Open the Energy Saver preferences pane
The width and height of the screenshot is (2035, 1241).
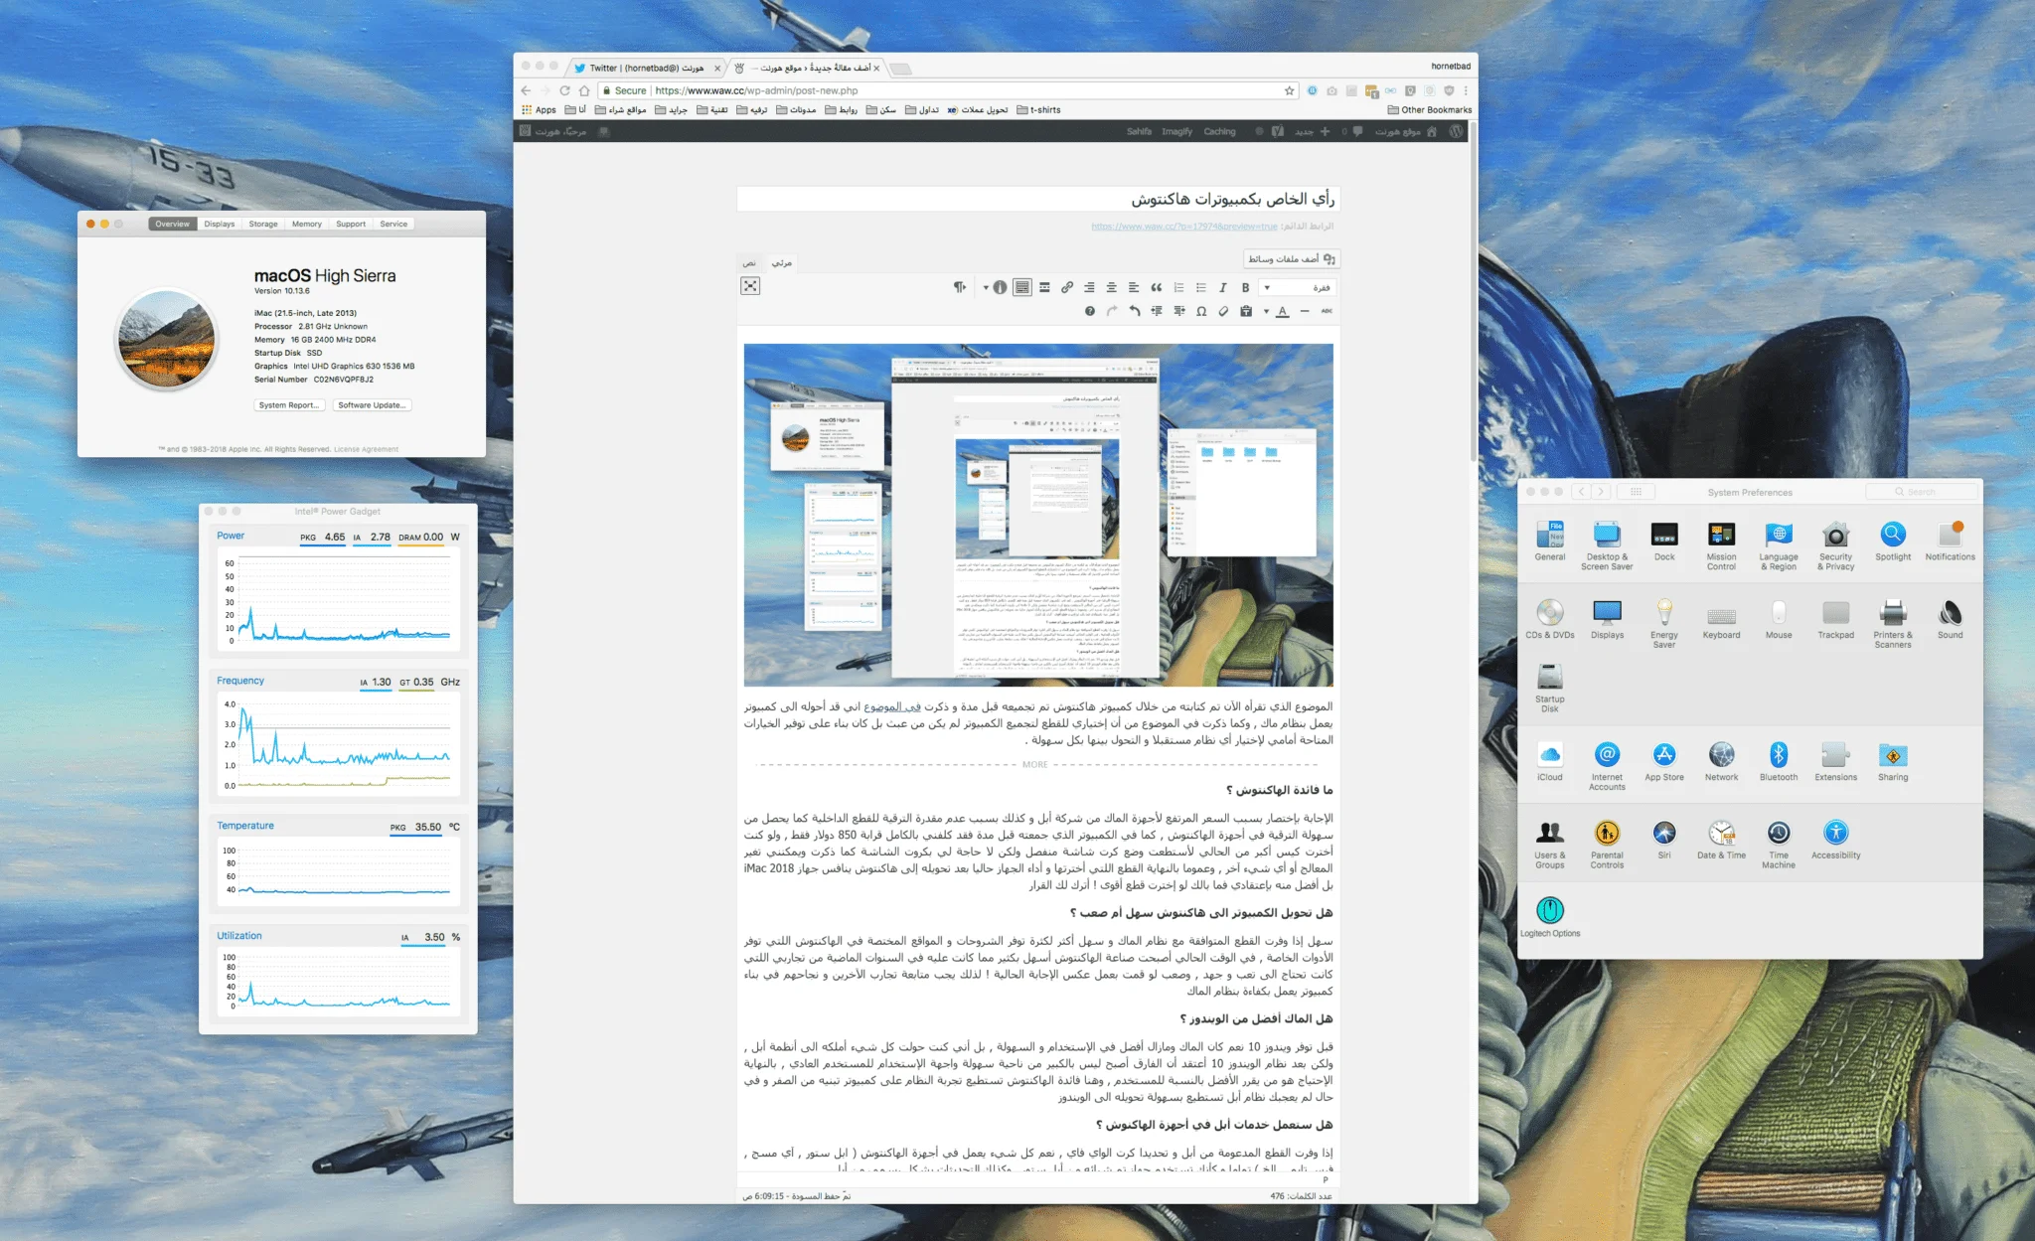pyautogui.click(x=1664, y=624)
